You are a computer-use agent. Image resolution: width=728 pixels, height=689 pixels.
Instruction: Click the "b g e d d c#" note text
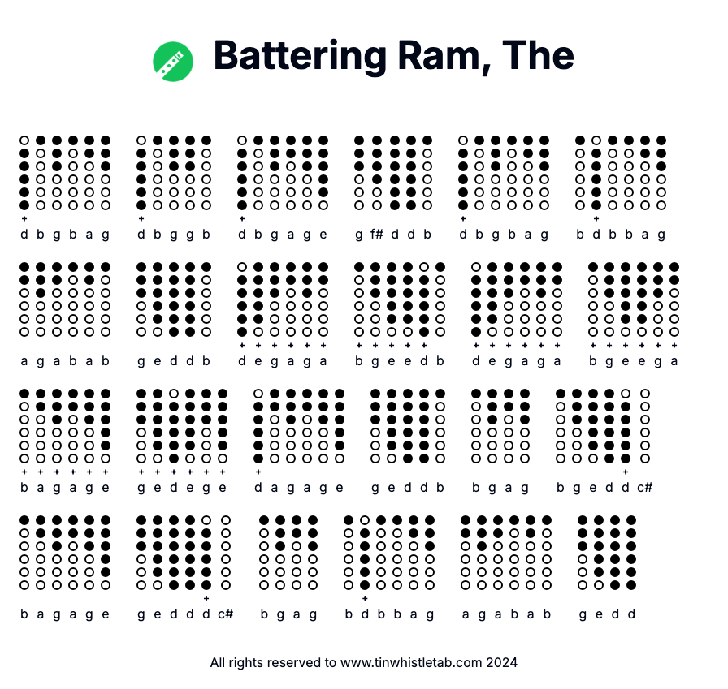[x=605, y=488]
